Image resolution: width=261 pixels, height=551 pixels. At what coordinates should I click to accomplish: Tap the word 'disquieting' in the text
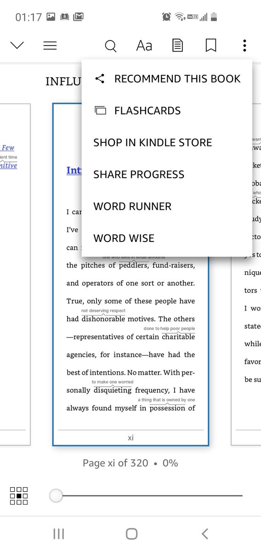(113, 390)
